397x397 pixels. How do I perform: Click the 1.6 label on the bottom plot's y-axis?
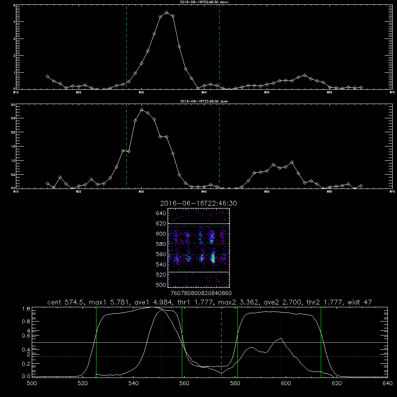coord(26,309)
